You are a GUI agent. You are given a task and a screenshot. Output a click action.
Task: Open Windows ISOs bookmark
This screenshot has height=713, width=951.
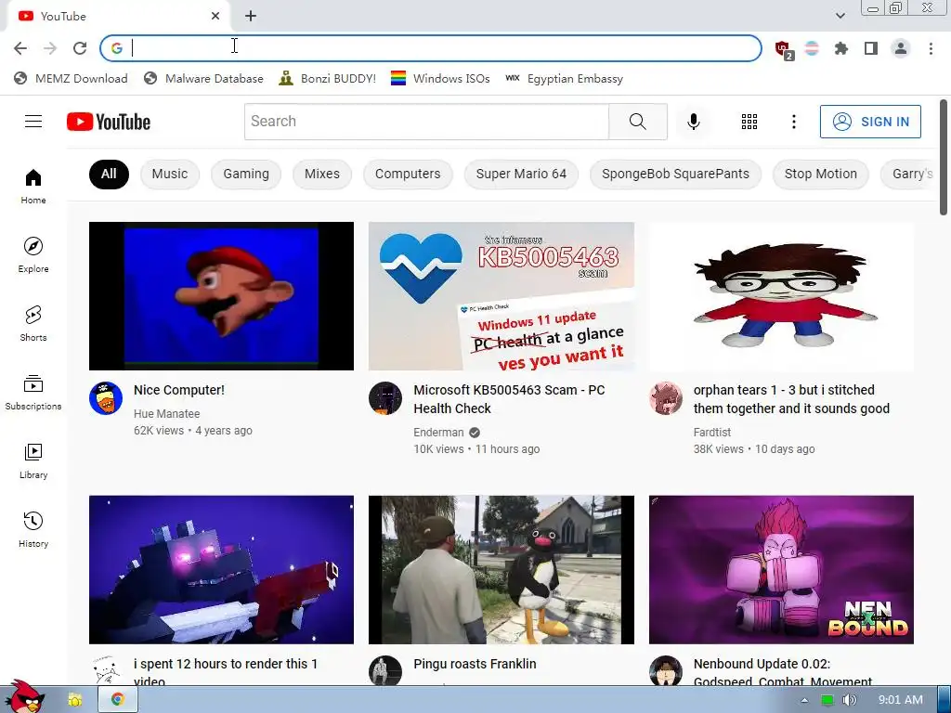click(440, 78)
